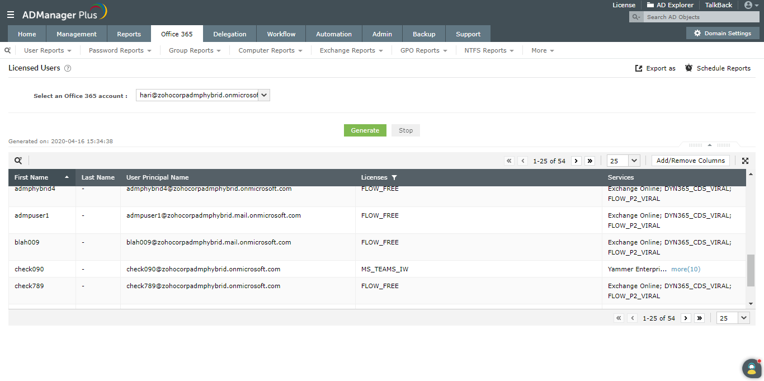Open the Reports tab
The width and height of the screenshot is (764, 381).
pyautogui.click(x=129, y=34)
